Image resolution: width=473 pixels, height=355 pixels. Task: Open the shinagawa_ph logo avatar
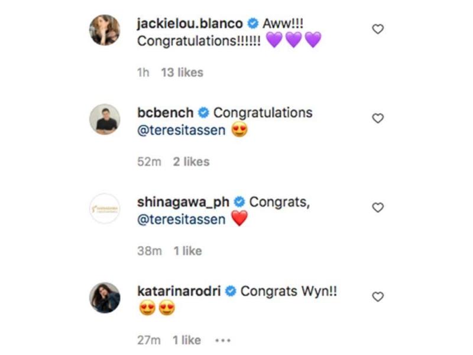tap(105, 208)
